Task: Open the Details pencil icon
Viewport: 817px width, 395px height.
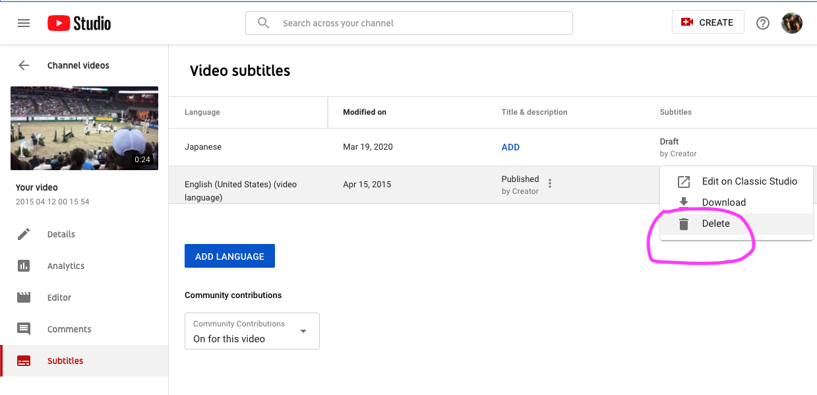Action: tap(24, 234)
